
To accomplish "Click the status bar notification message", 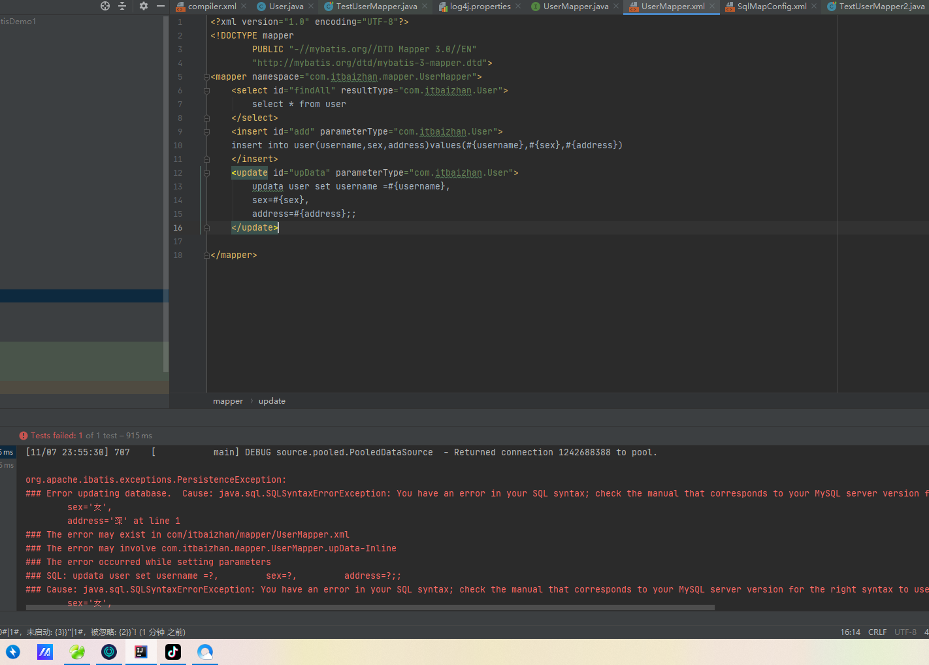I will coord(93,632).
